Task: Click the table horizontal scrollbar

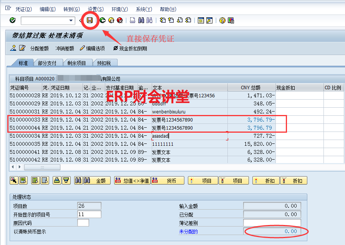Action: 42,167
